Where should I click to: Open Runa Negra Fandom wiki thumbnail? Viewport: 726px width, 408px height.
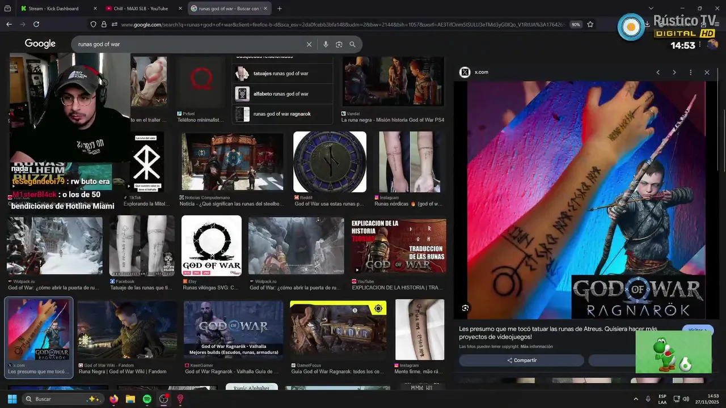tap(127, 330)
